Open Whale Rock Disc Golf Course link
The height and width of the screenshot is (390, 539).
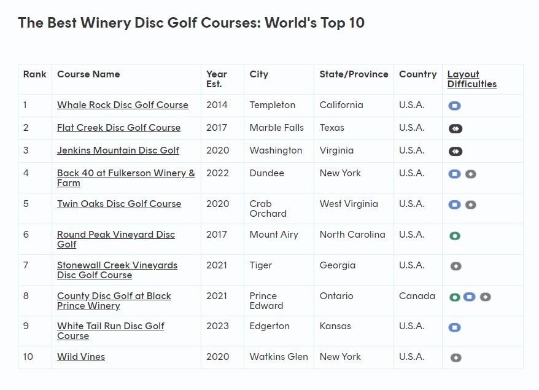pyautogui.click(x=122, y=105)
